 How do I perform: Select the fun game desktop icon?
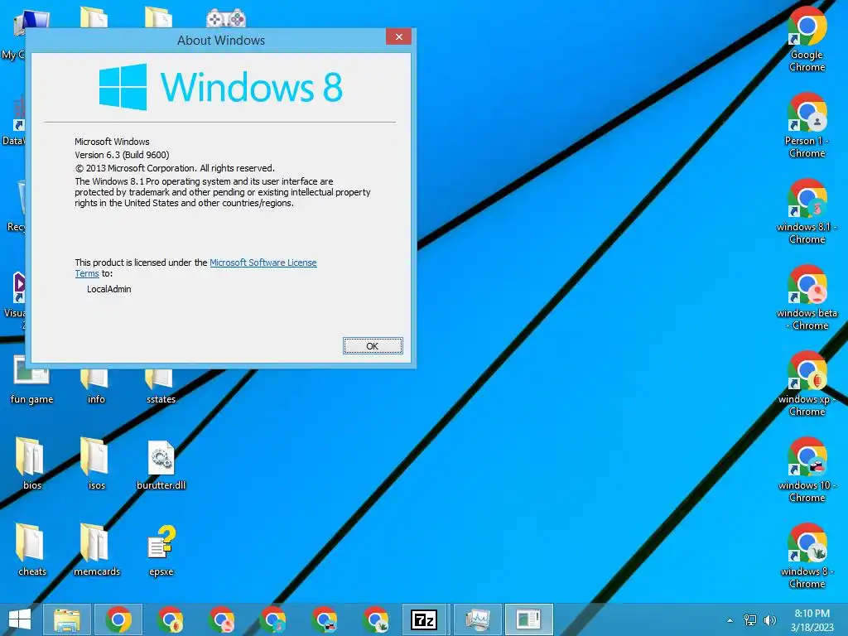click(31, 381)
